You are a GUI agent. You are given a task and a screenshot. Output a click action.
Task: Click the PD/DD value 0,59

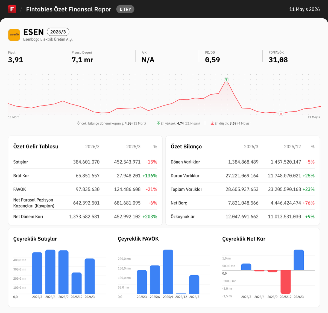click(x=213, y=60)
